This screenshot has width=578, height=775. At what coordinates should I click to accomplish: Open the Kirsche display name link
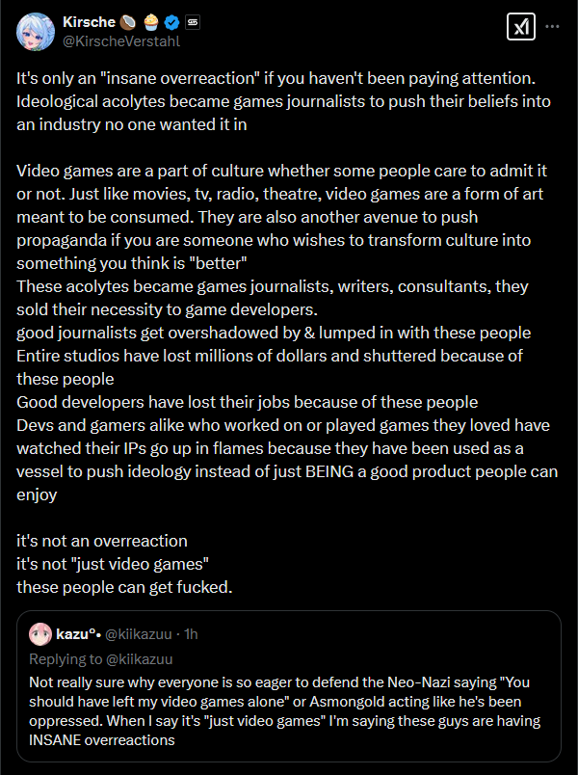tap(89, 22)
